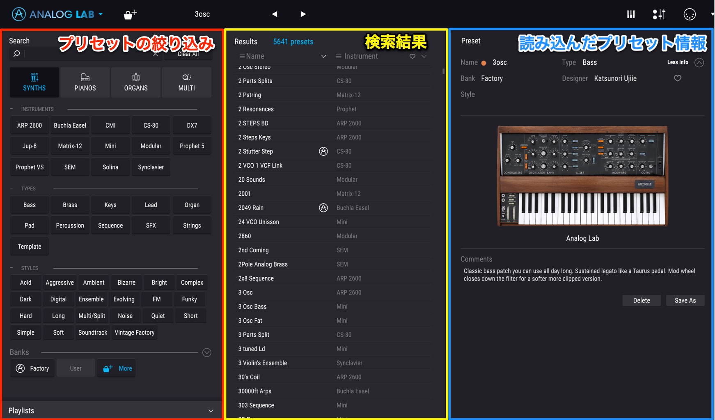Toggle the Bass type filter
This screenshot has width=715, height=420.
coord(30,205)
